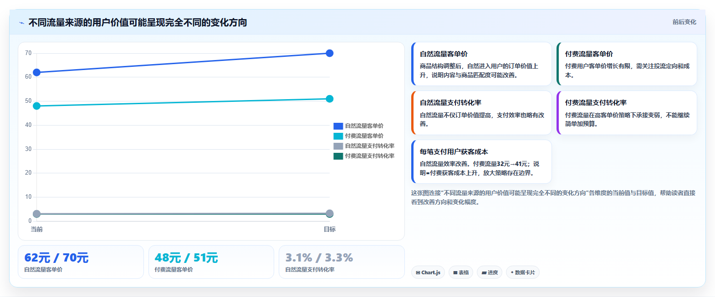
Task: Click the blue data point at 当前
Action: click(37, 72)
